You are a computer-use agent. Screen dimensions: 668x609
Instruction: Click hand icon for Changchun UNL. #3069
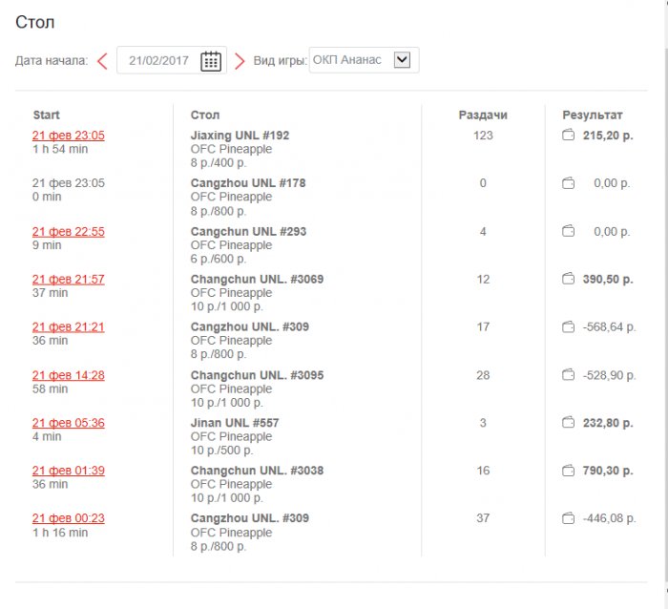click(x=568, y=279)
